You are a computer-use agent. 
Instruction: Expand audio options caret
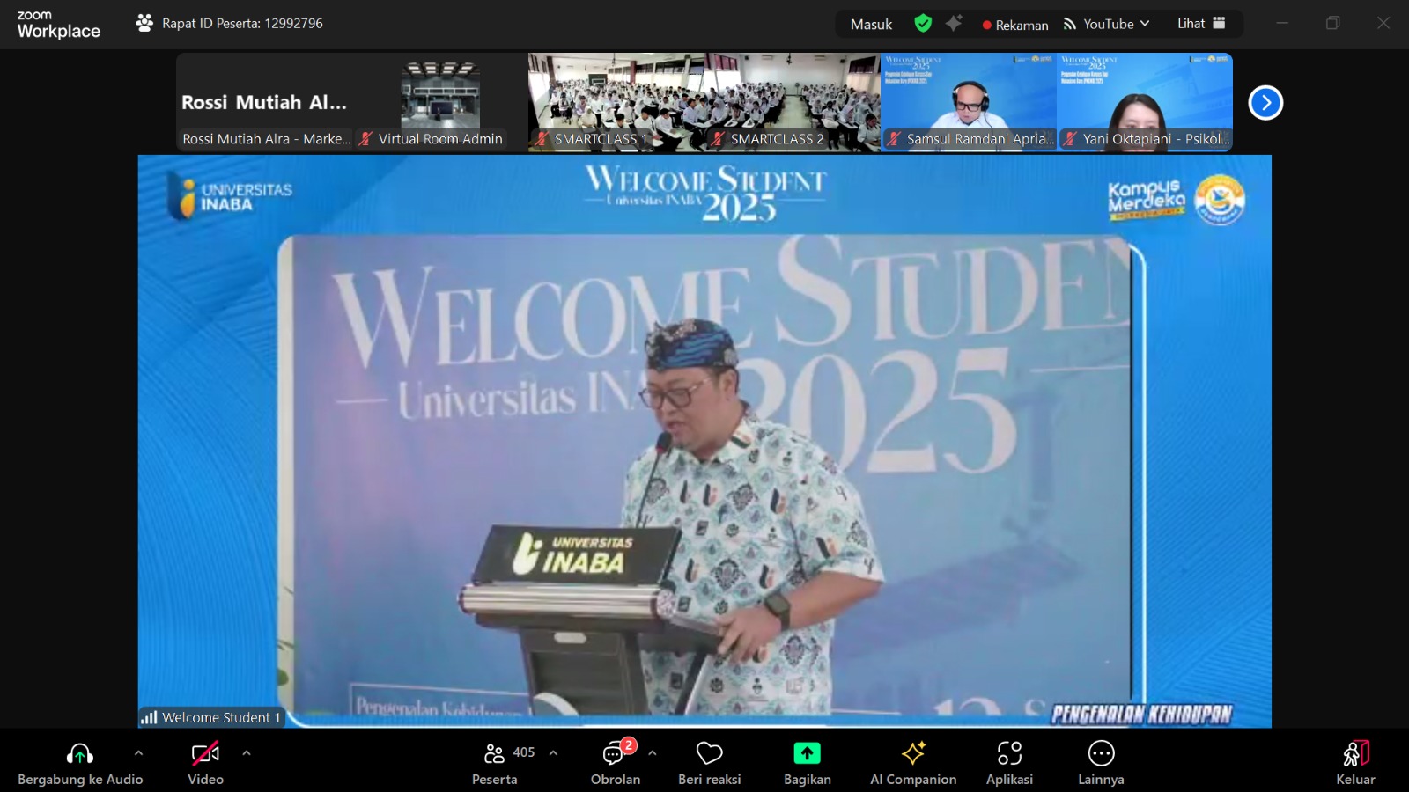pos(138,753)
